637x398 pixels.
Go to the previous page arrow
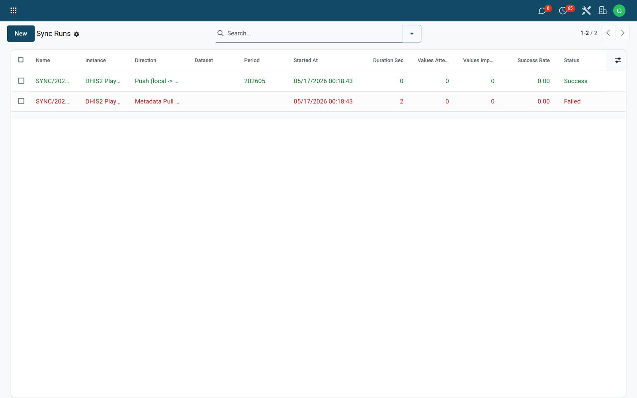click(608, 33)
